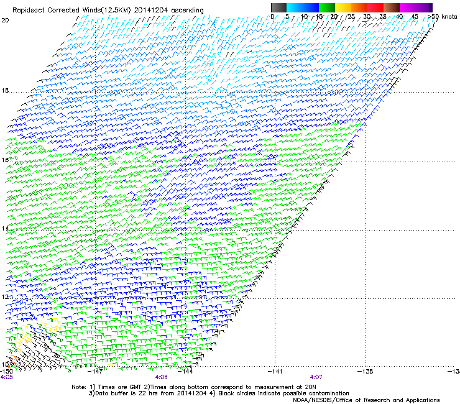Image resolution: width=460 pixels, height=404 pixels.
Task: Click the longitude label '-144'
Action: click(x=186, y=372)
